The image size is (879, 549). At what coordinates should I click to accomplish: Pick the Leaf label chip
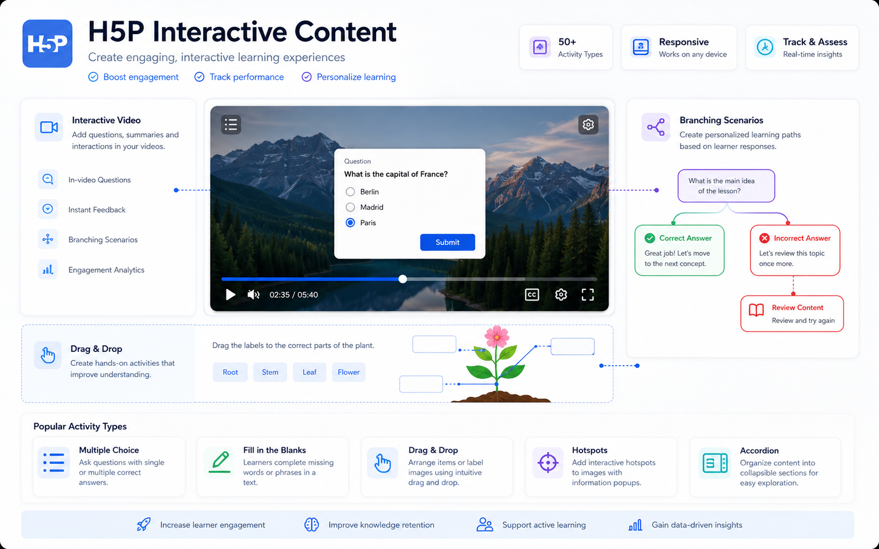pyautogui.click(x=309, y=372)
